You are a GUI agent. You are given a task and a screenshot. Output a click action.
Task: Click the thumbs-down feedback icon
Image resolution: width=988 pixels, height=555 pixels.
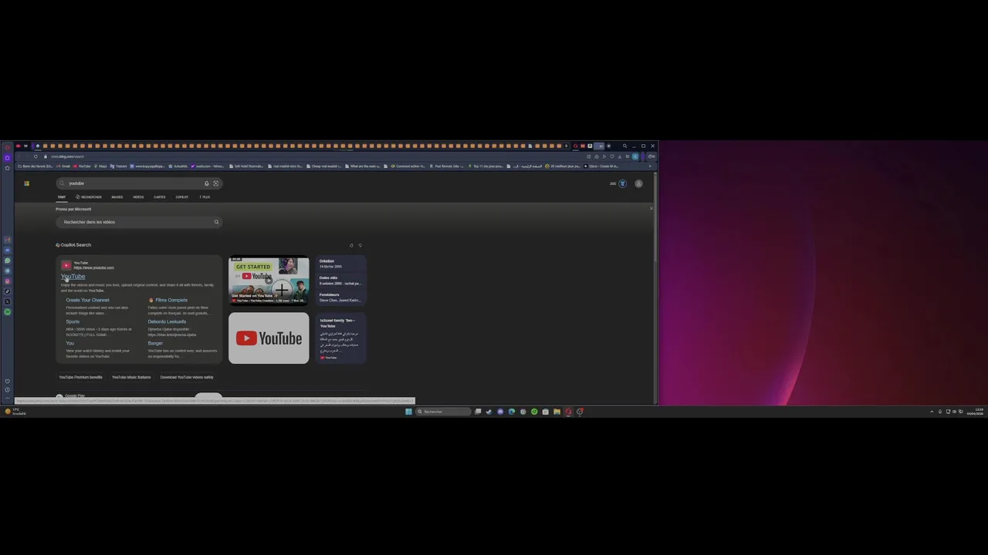pyautogui.click(x=360, y=246)
